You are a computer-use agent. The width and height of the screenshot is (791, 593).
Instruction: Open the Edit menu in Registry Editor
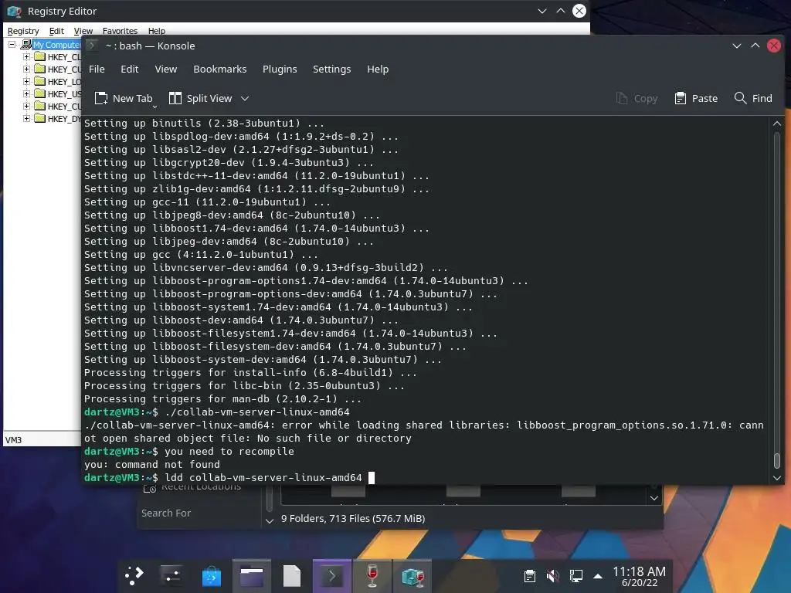pos(56,31)
